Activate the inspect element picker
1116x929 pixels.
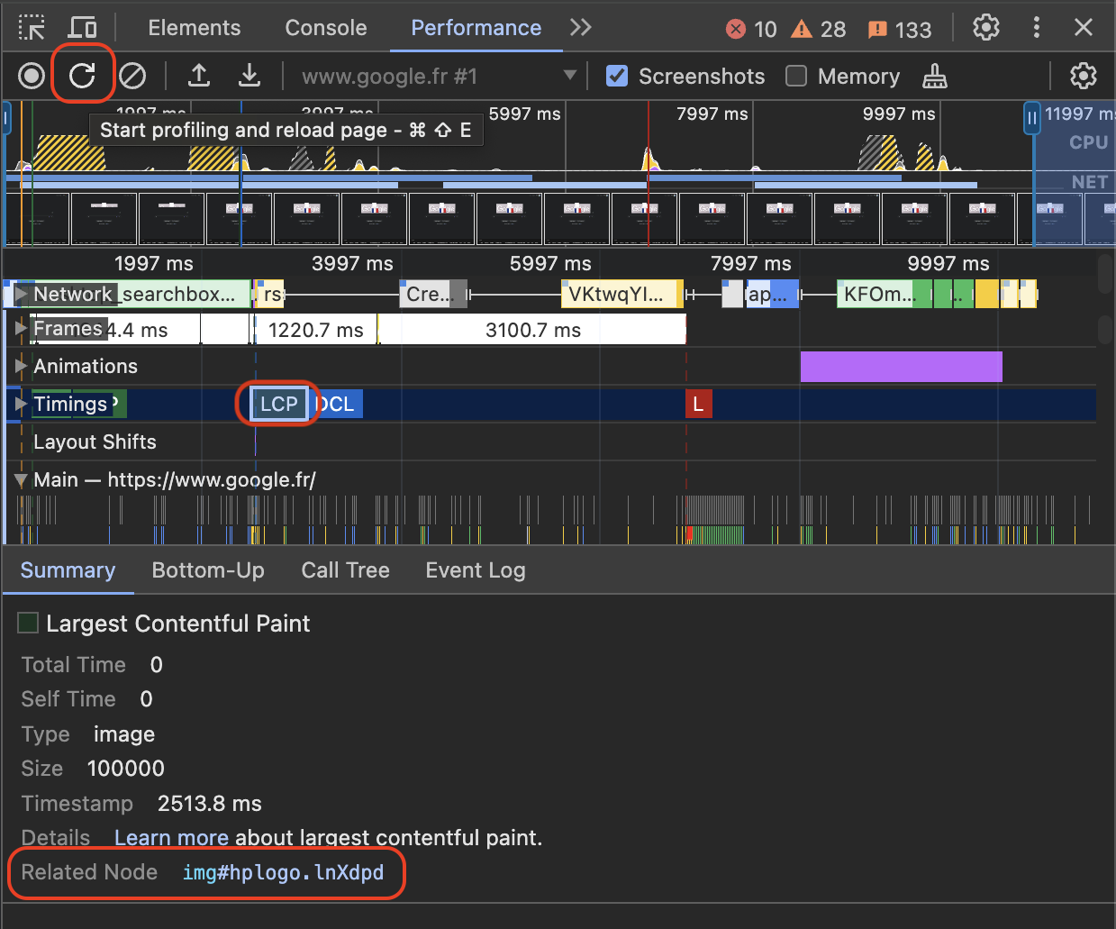(32, 28)
